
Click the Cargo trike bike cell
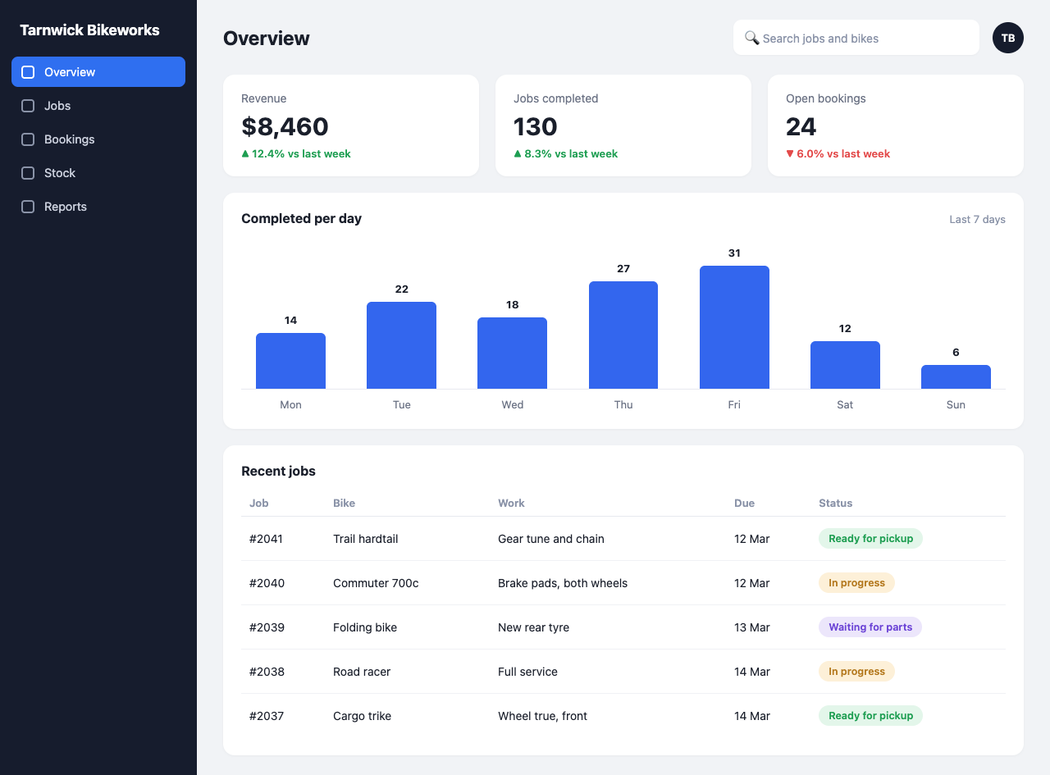pos(362,716)
